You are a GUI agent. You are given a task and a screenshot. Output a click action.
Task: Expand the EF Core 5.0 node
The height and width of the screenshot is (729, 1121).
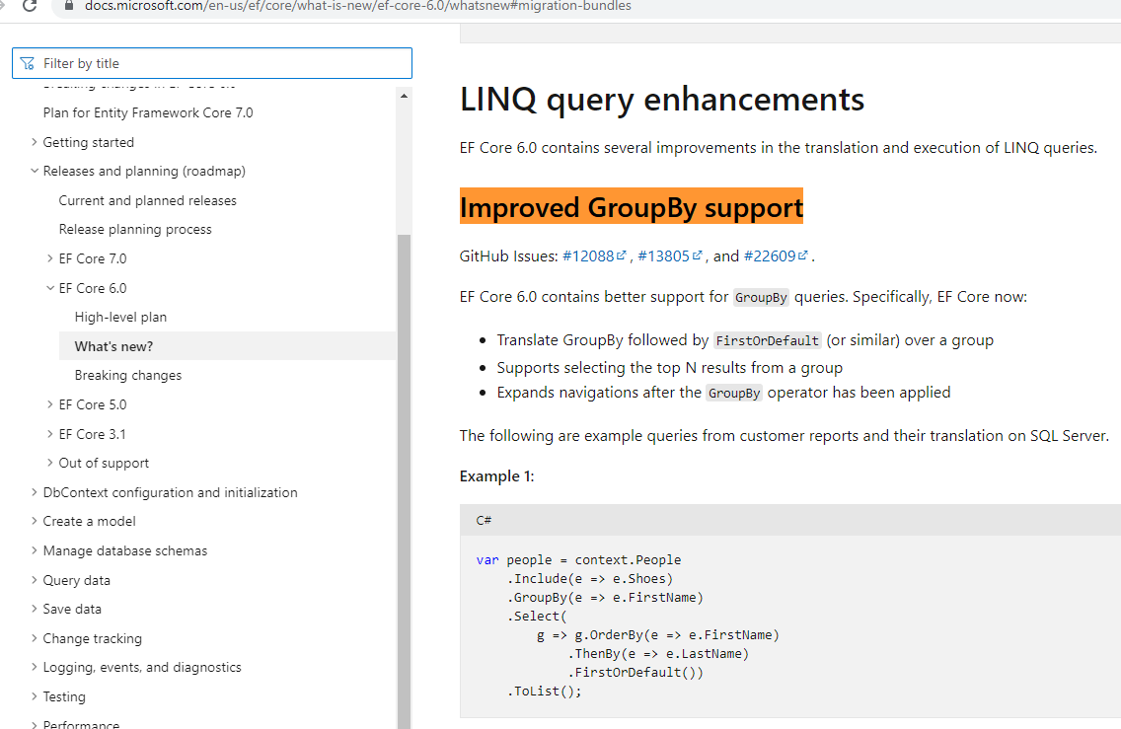50,404
